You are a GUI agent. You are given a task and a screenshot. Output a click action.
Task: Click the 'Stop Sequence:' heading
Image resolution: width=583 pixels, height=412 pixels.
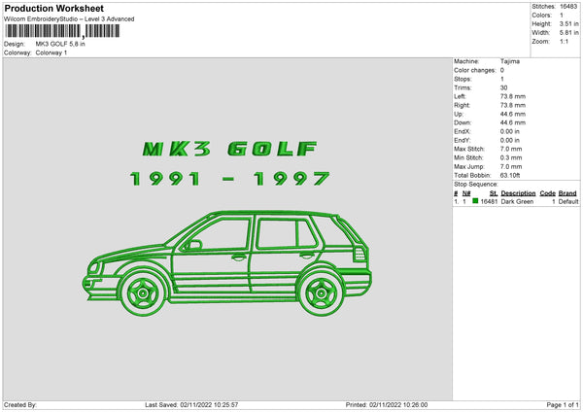tap(475, 185)
